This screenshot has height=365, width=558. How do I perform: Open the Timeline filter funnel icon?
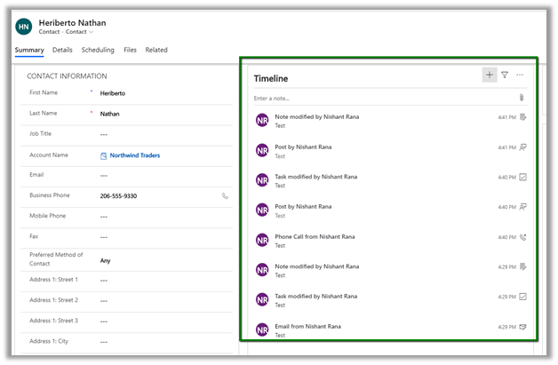[505, 75]
